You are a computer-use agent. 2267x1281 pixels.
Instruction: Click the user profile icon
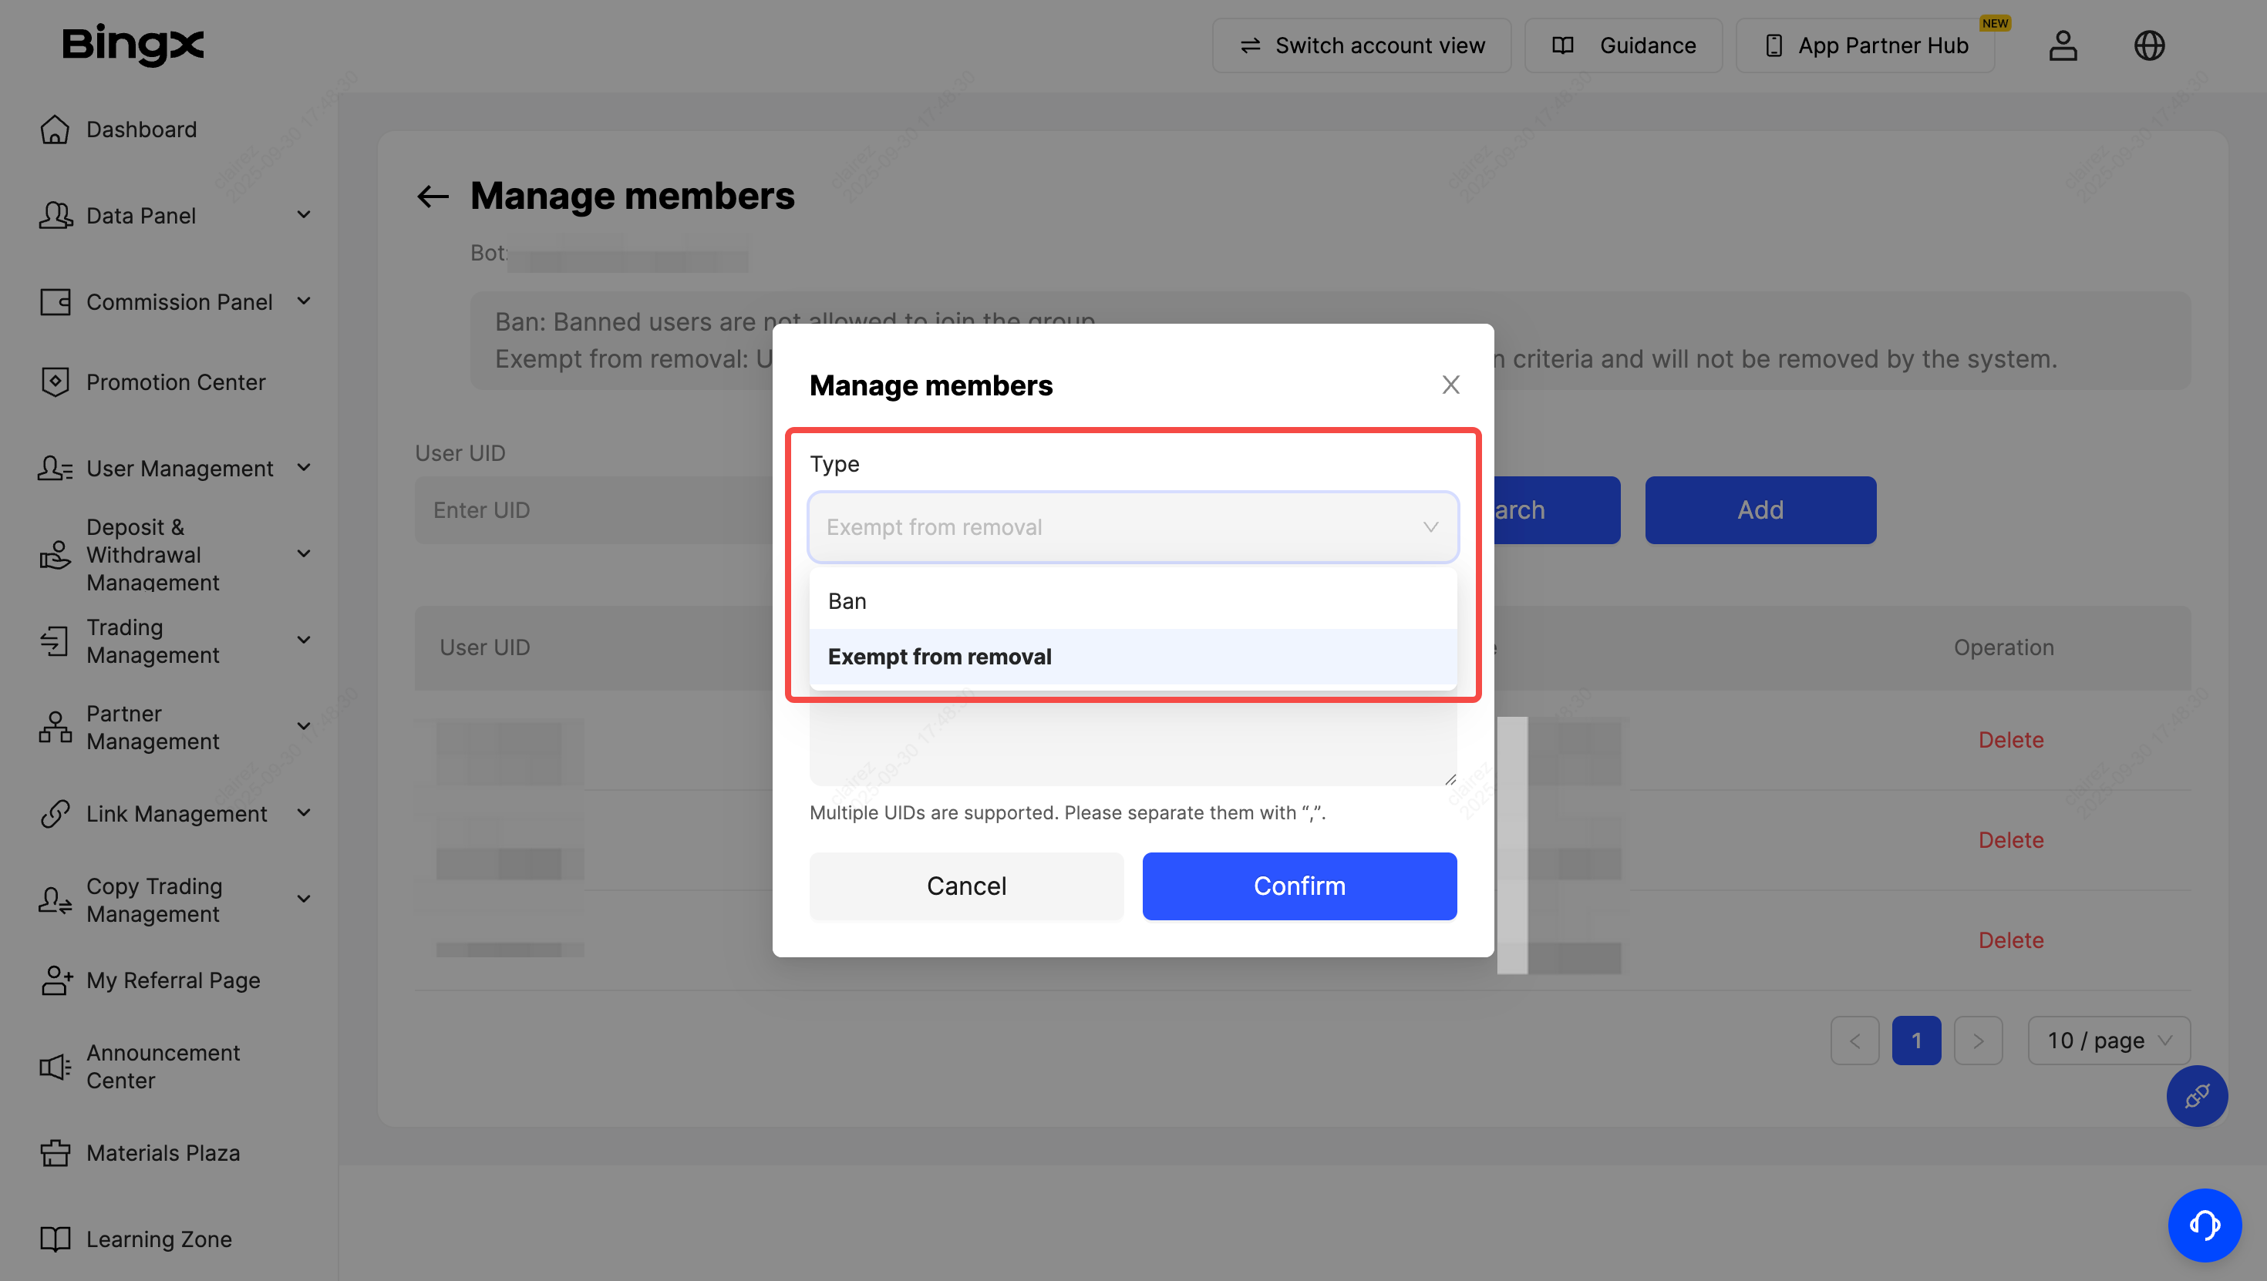(x=2062, y=45)
